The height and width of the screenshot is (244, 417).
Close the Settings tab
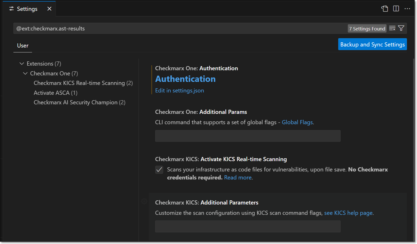[x=49, y=9]
